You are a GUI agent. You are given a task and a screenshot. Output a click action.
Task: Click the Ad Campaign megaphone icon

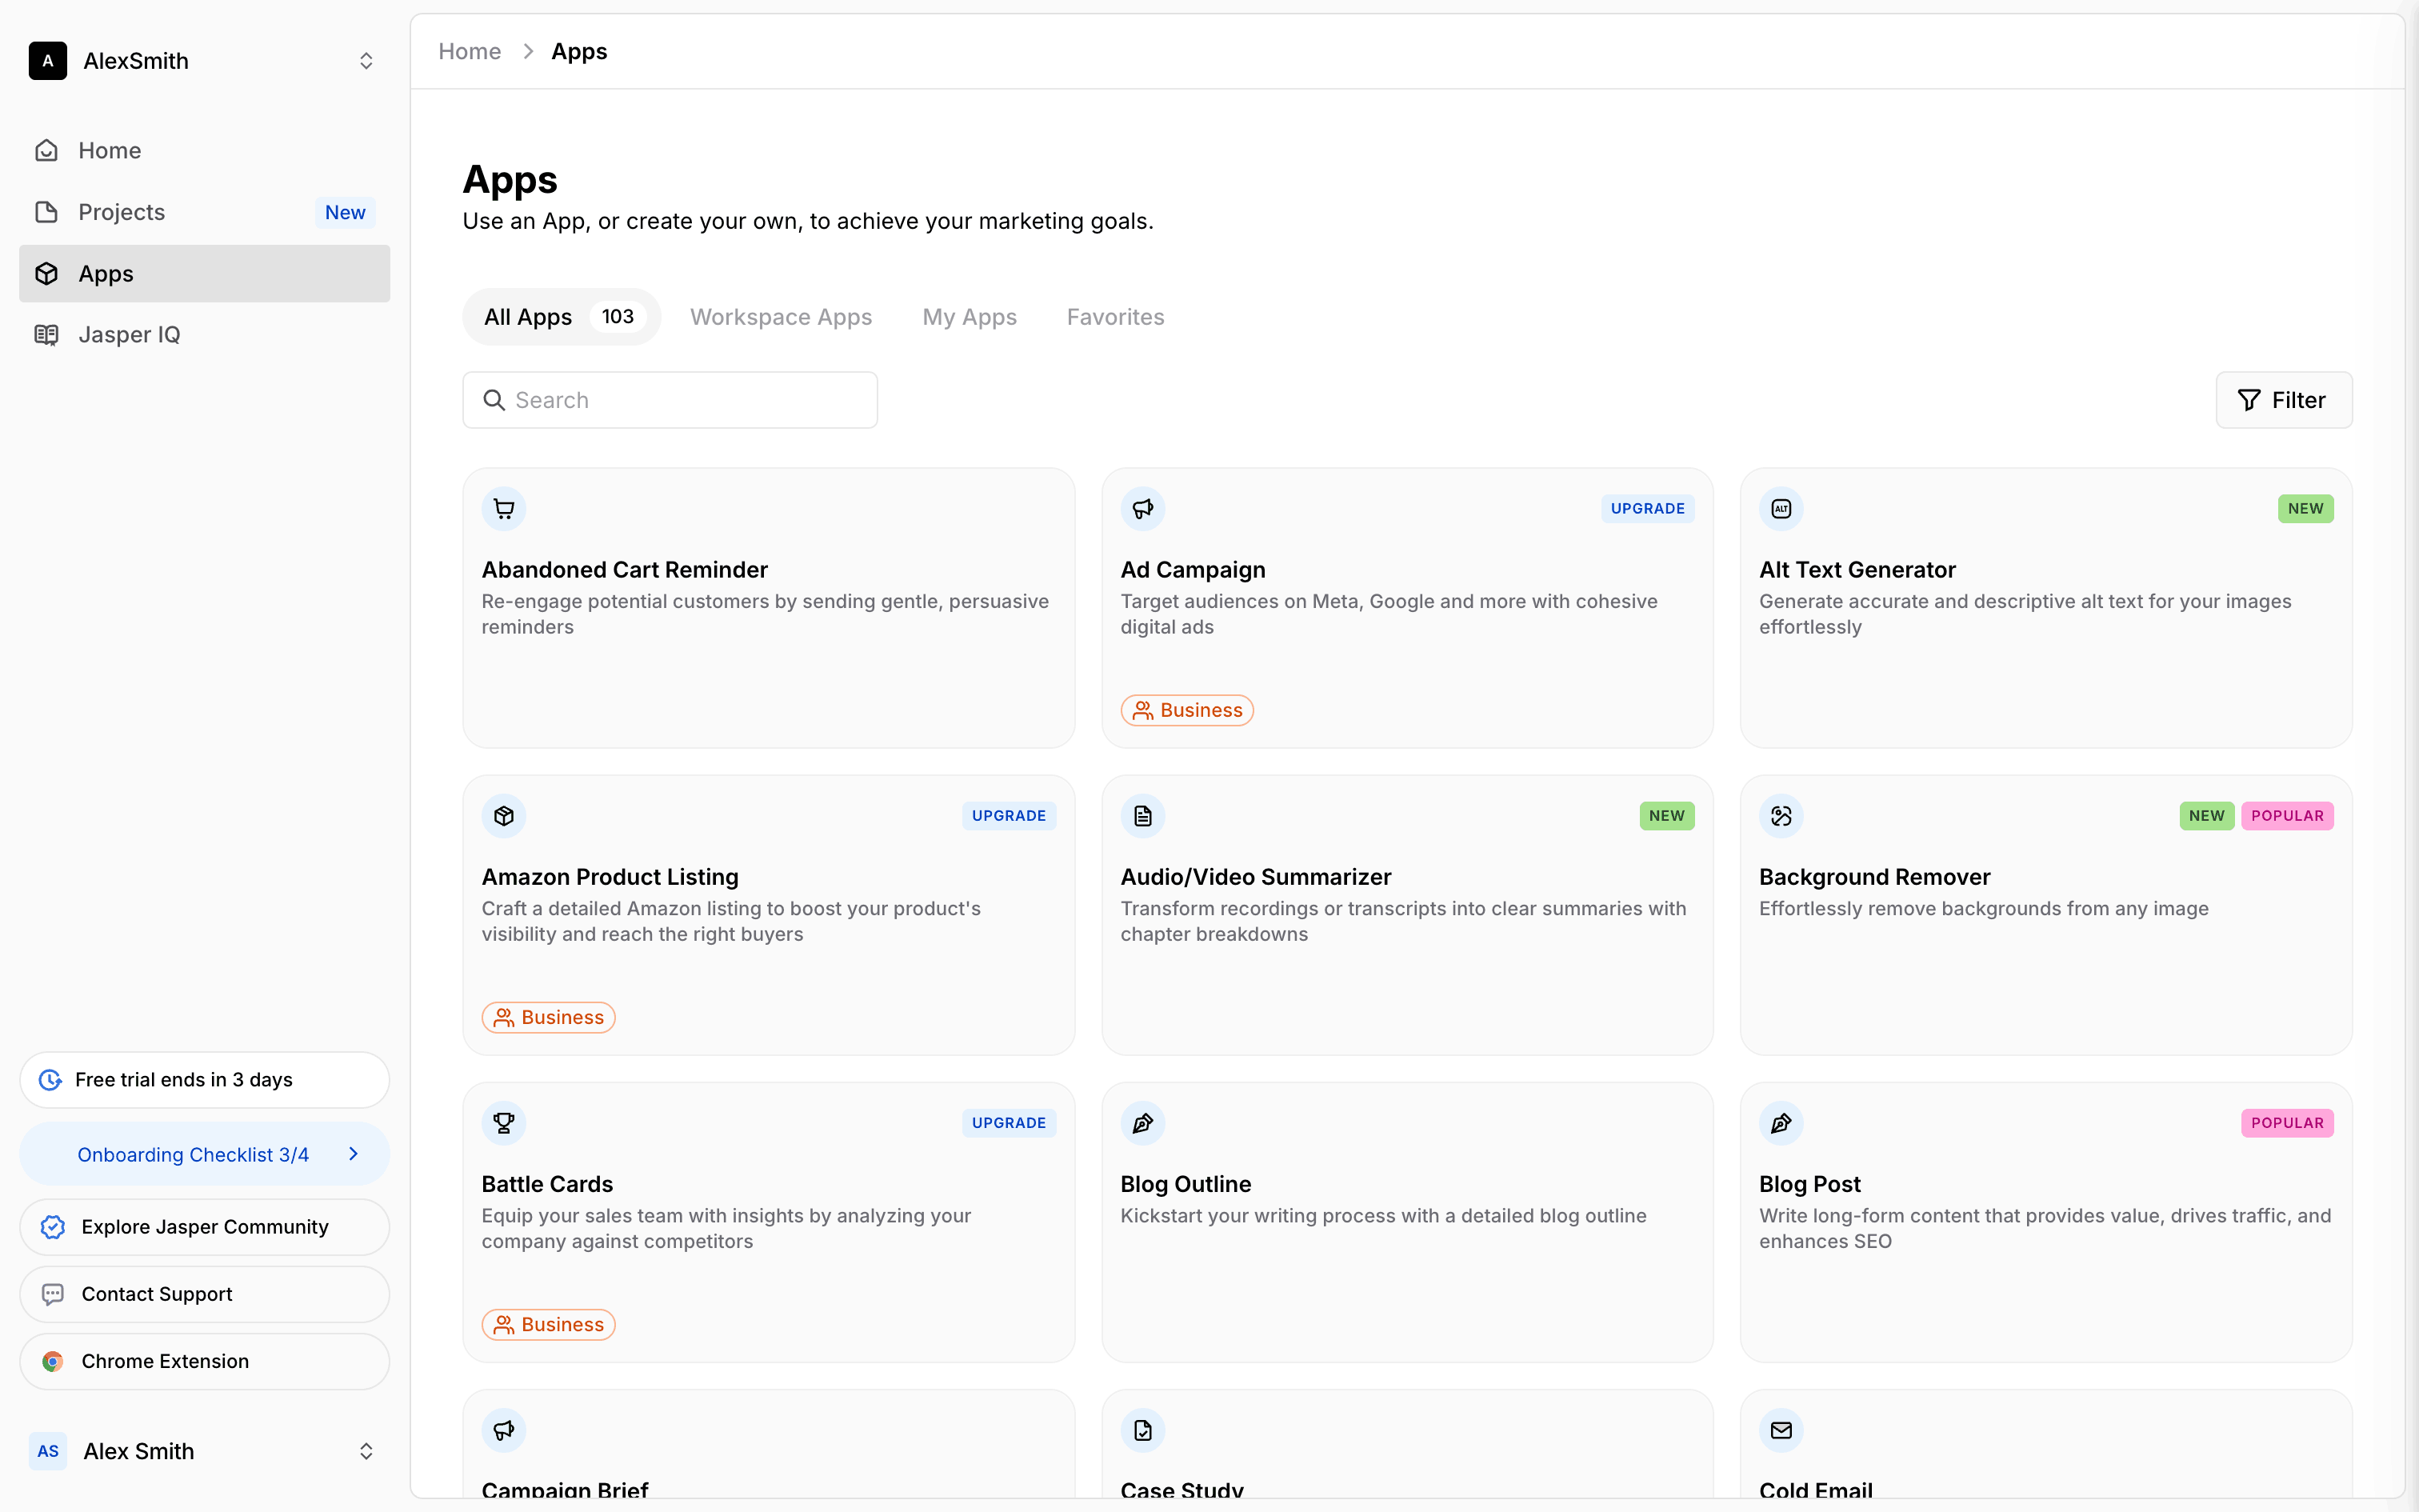(x=1142, y=509)
